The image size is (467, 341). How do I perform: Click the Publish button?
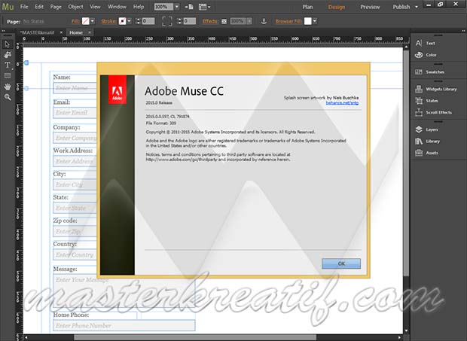pos(401,7)
